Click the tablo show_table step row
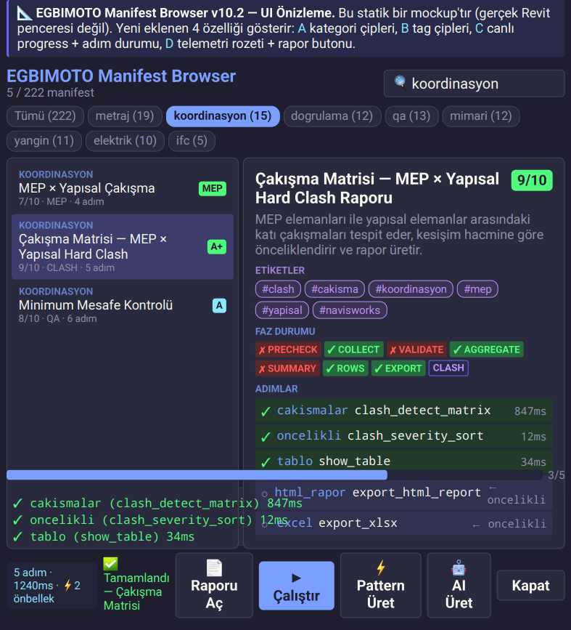 (403, 461)
